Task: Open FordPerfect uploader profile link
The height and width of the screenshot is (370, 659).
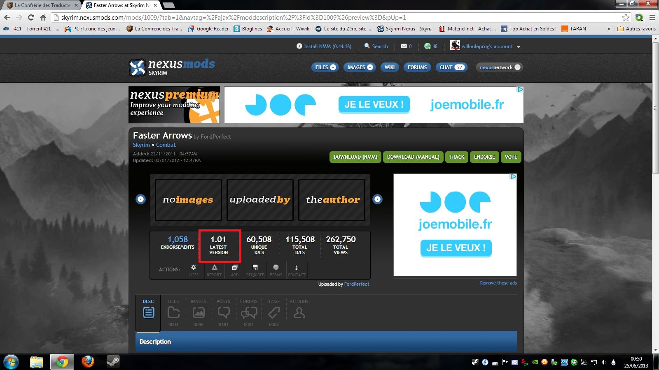Action: [357, 284]
